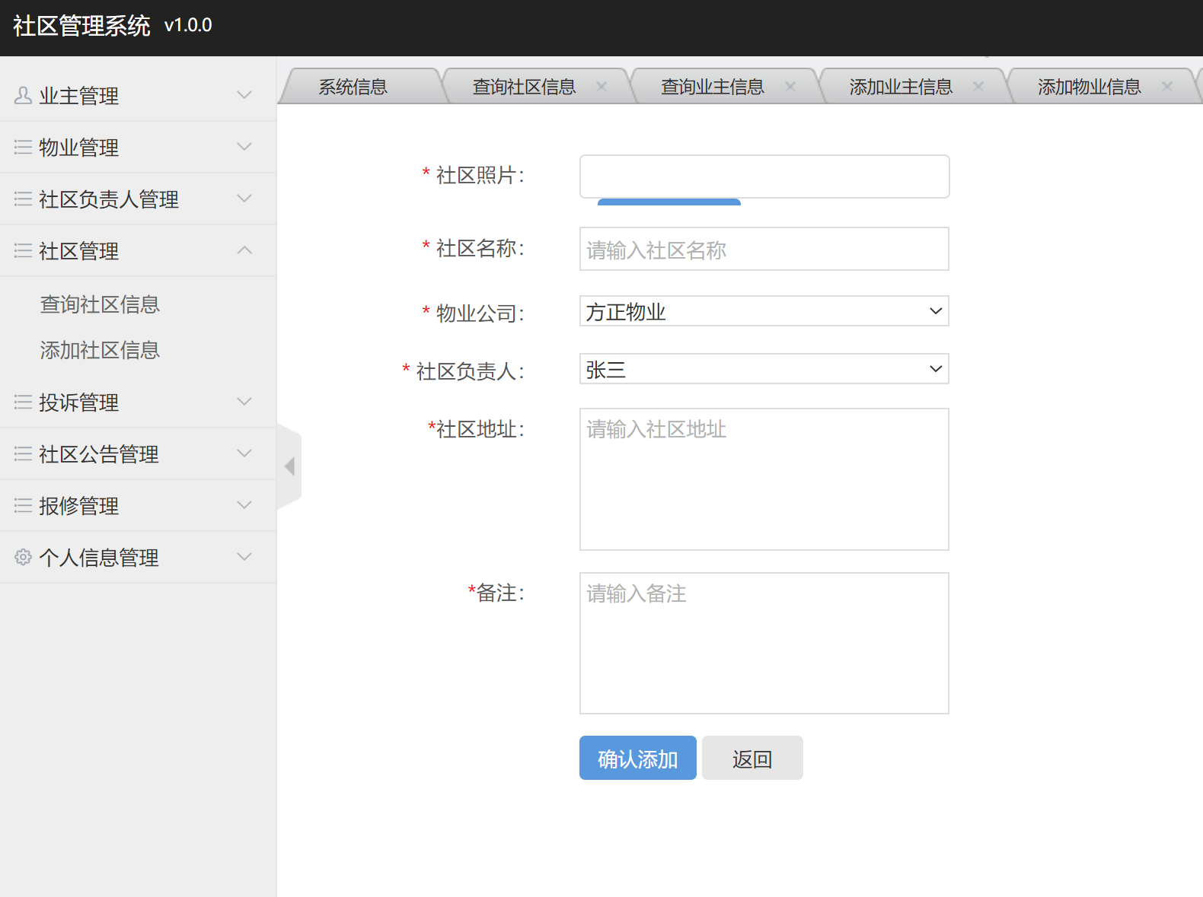This screenshot has height=897, width=1203.
Task: Click the gear icon beside 个人信息管理
Action: pos(23,558)
